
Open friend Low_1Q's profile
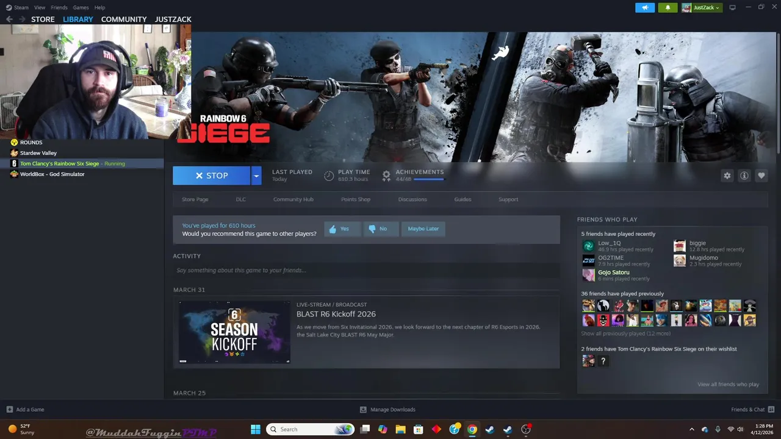click(609, 243)
